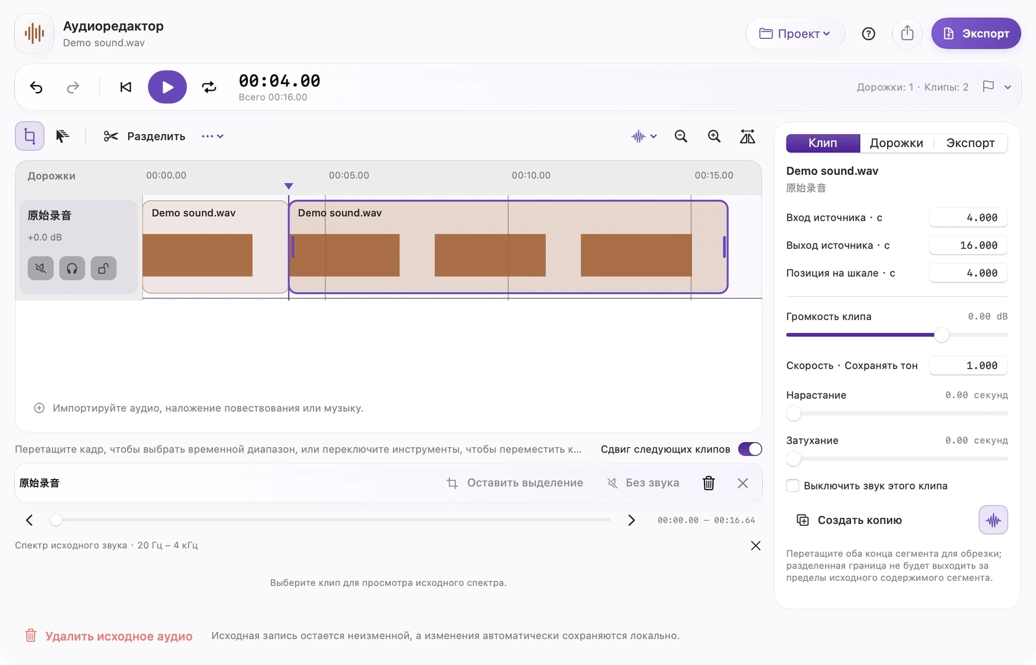
Task: Solo track with headphones icon
Action: tap(72, 268)
